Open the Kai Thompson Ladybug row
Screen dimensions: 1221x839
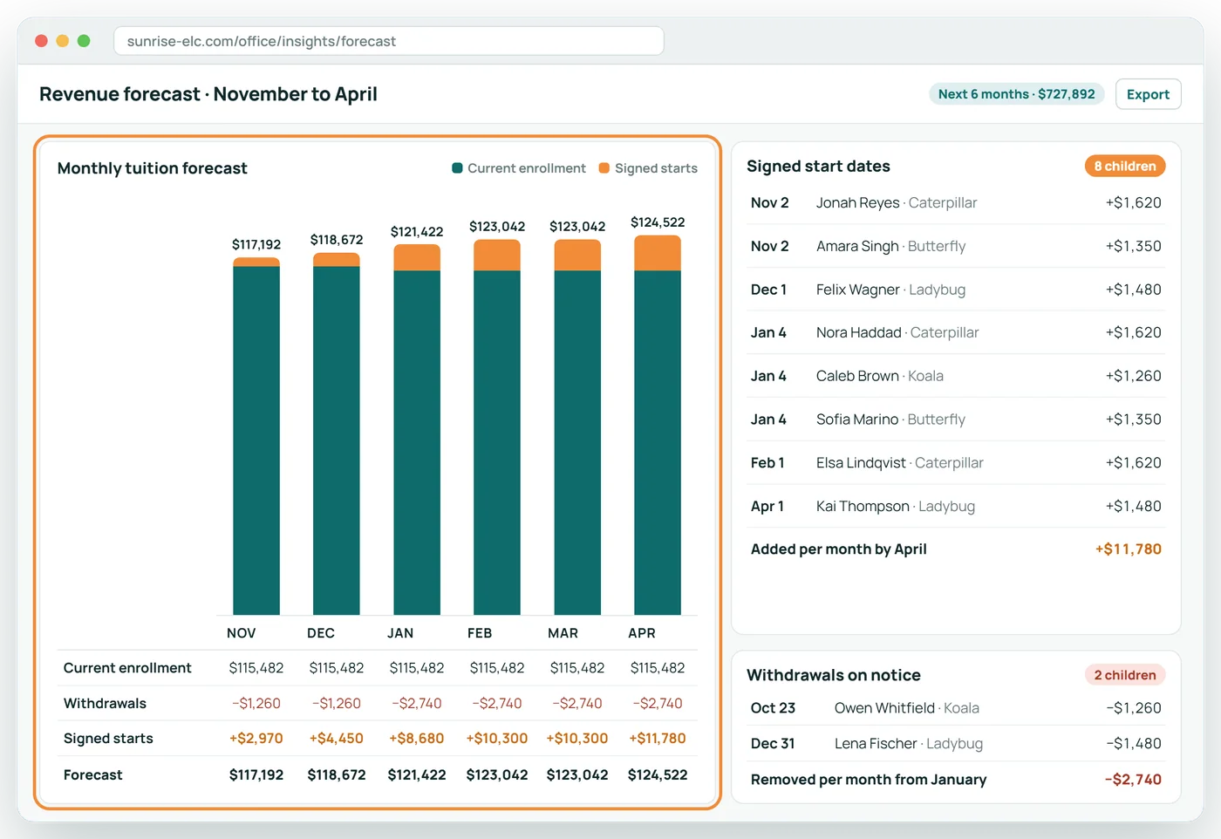[x=956, y=506]
